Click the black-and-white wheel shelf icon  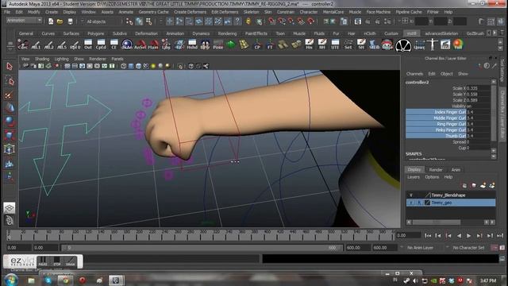(403, 45)
